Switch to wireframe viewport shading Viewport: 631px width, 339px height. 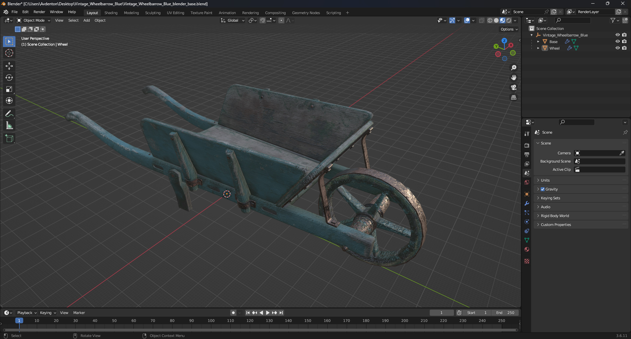[490, 20]
